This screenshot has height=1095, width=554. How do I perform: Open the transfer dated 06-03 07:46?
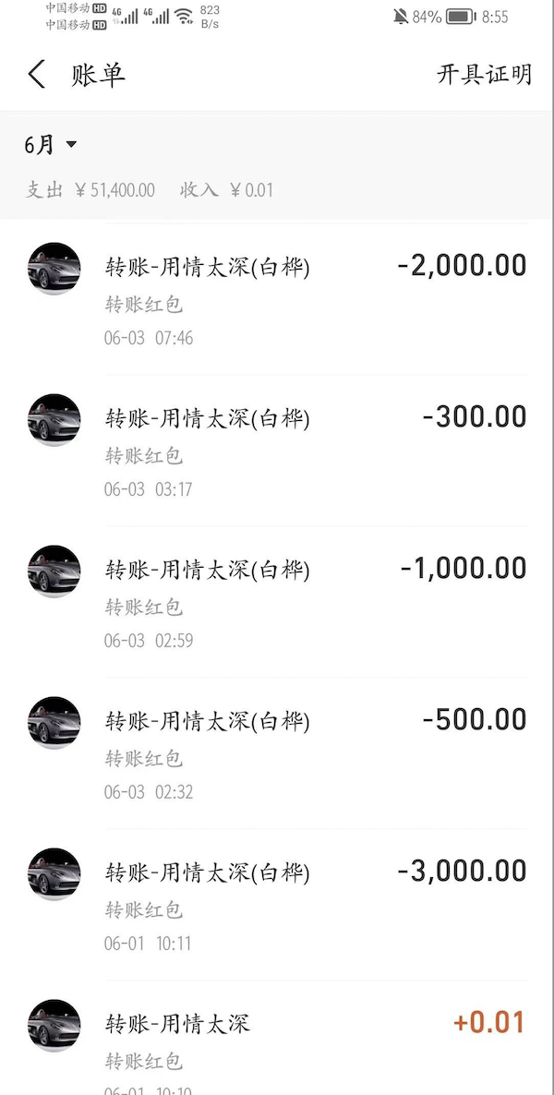[277, 299]
